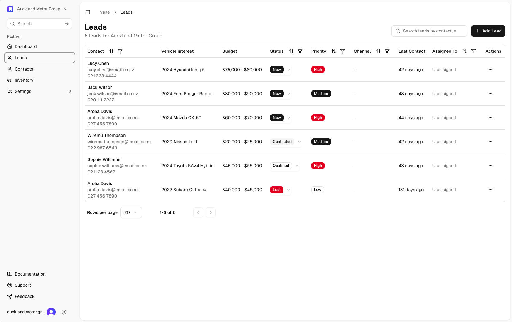
Task: Click the Documentation icon in sidebar
Action: coord(10,274)
